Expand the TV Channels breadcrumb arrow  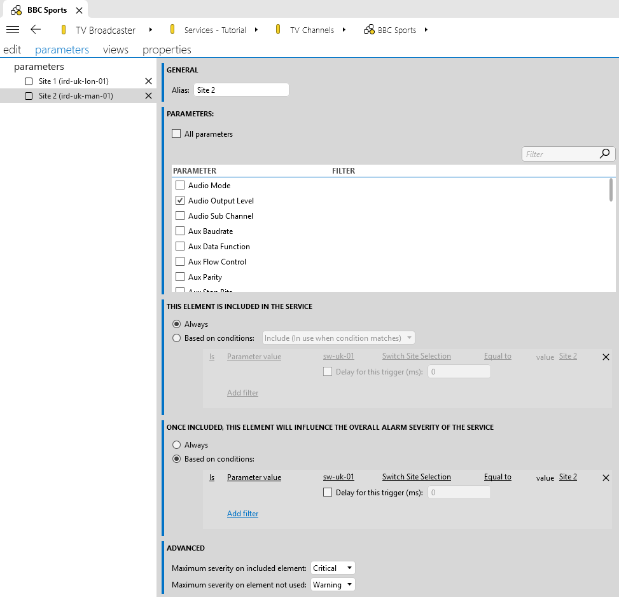(344, 30)
